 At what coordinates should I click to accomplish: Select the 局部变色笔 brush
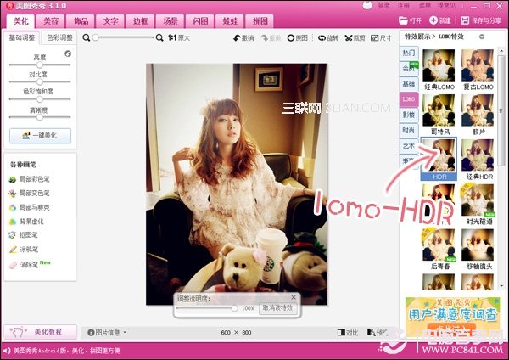point(30,194)
